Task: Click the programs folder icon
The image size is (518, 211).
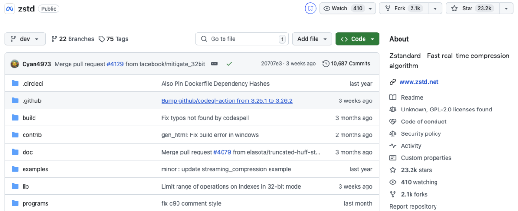Action: (x=15, y=203)
